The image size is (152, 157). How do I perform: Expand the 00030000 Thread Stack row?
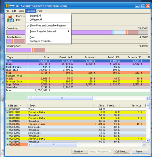7,124
